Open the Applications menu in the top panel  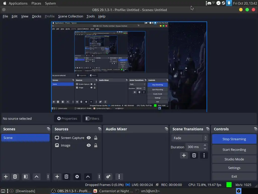click(18, 3)
